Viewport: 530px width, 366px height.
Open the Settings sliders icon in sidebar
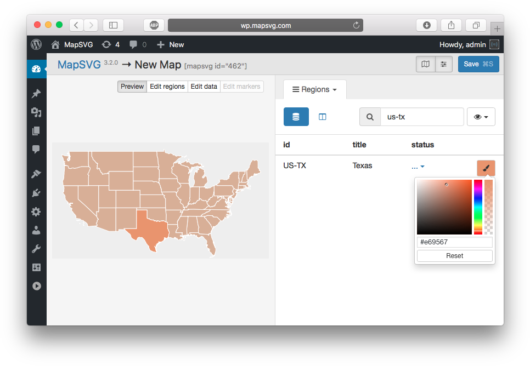click(x=36, y=267)
